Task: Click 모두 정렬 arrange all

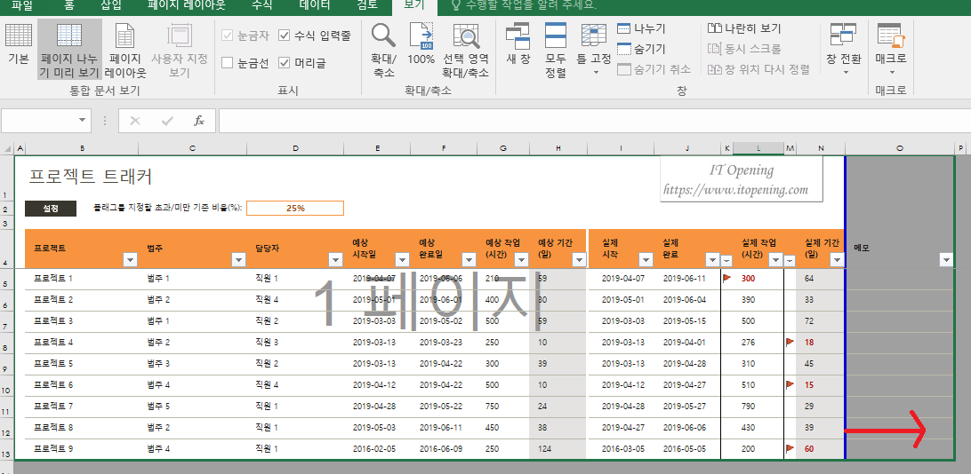Action: pyautogui.click(x=556, y=50)
